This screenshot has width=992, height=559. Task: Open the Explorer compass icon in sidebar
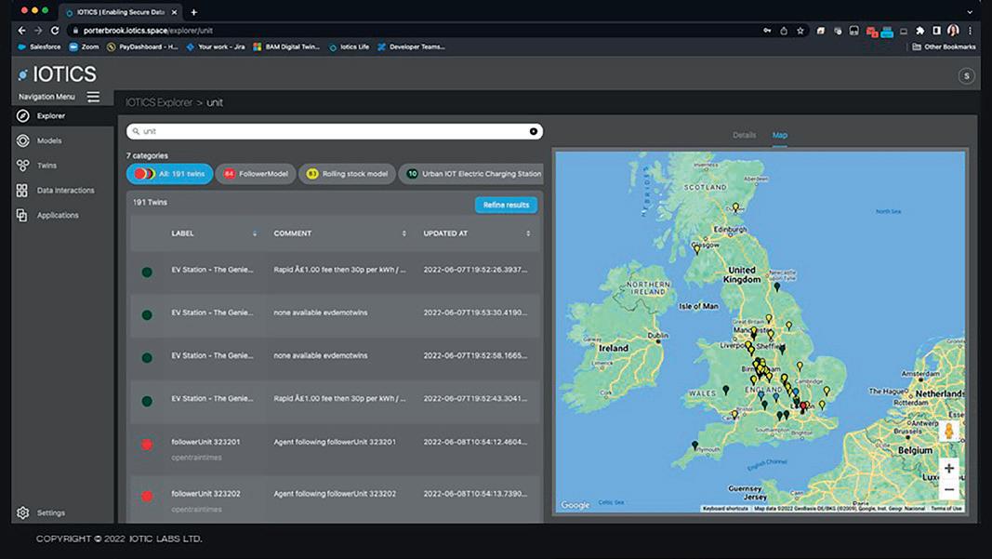tap(23, 116)
